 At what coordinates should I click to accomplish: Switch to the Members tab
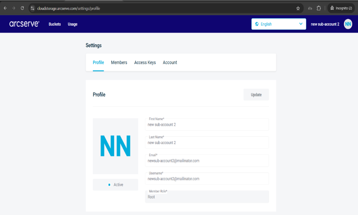pos(119,62)
